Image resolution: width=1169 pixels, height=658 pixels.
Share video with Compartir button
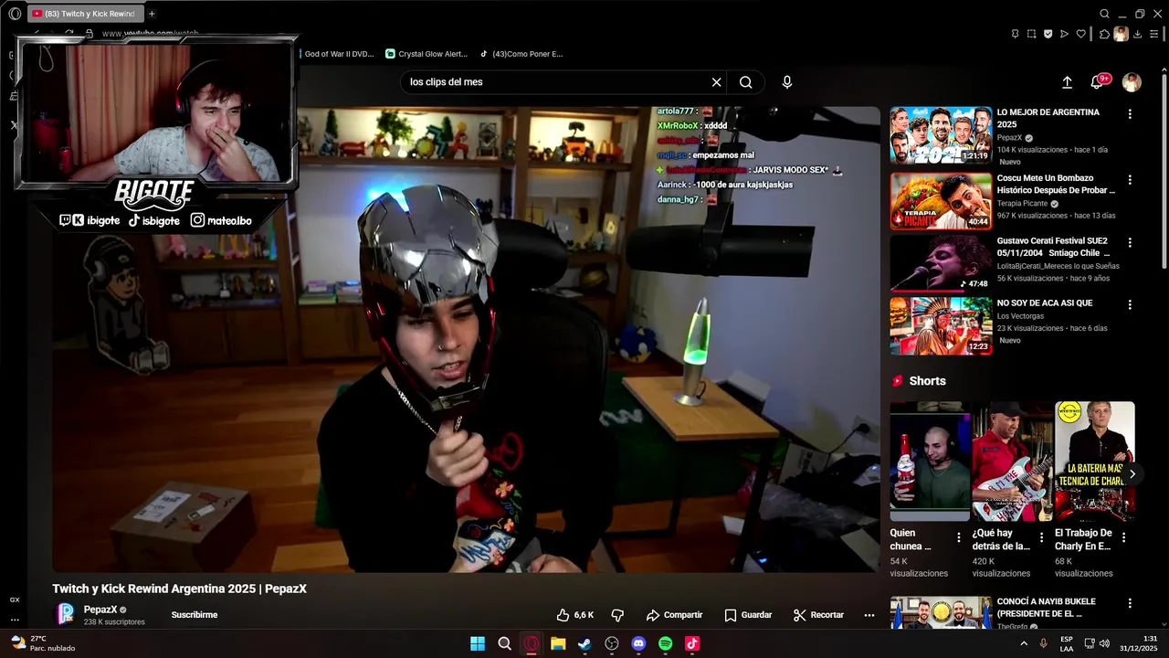(x=674, y=615)
